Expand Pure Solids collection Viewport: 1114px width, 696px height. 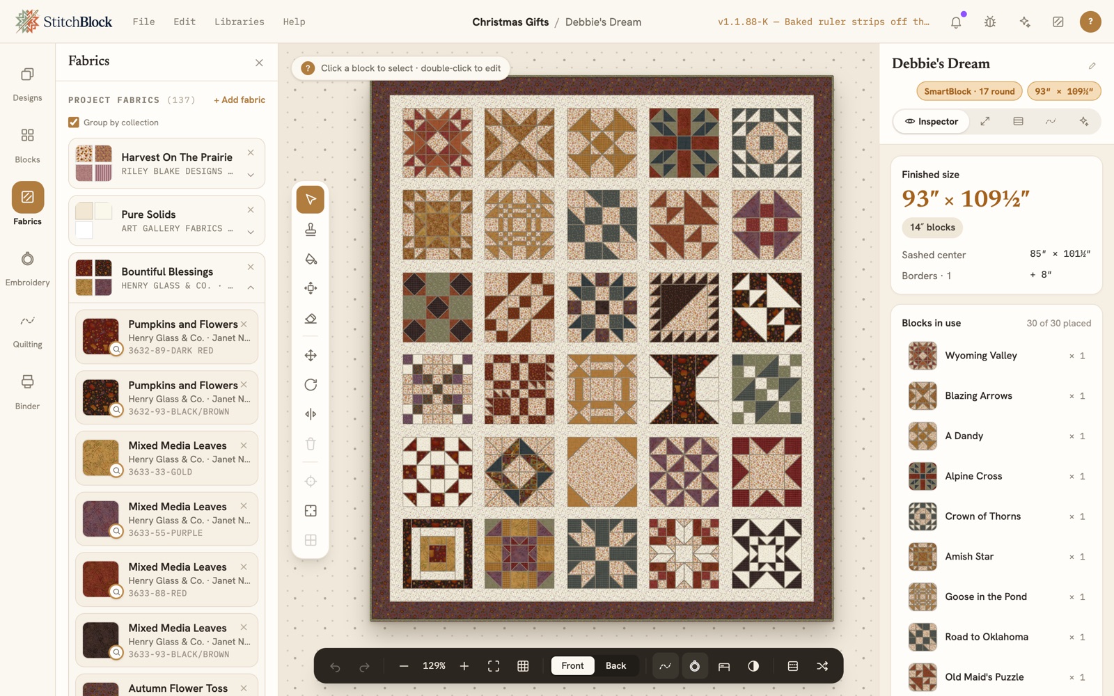tap(251, 232)
